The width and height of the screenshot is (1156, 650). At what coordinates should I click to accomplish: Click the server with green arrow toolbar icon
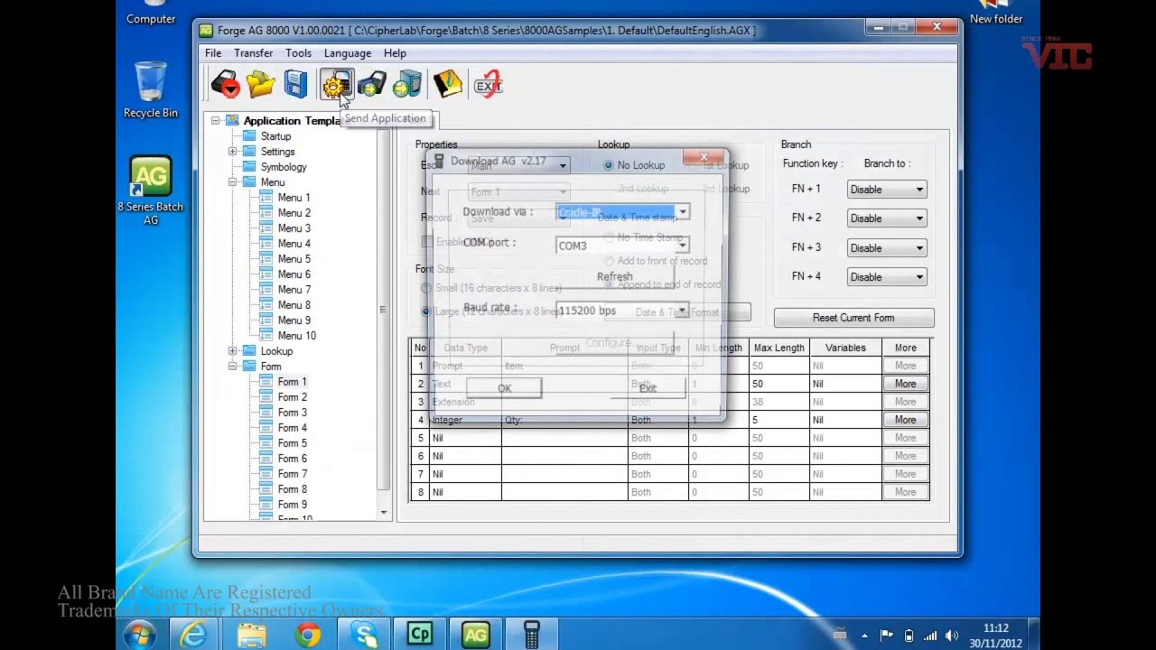pyautogui.click(x=407, y=85)
